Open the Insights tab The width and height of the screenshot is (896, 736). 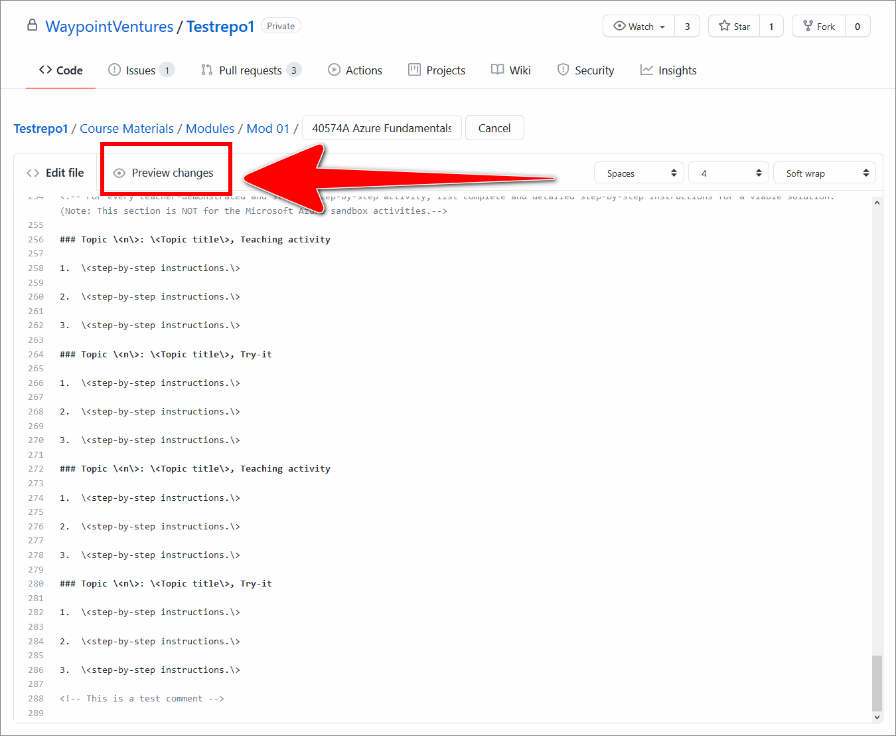[668, 70]
